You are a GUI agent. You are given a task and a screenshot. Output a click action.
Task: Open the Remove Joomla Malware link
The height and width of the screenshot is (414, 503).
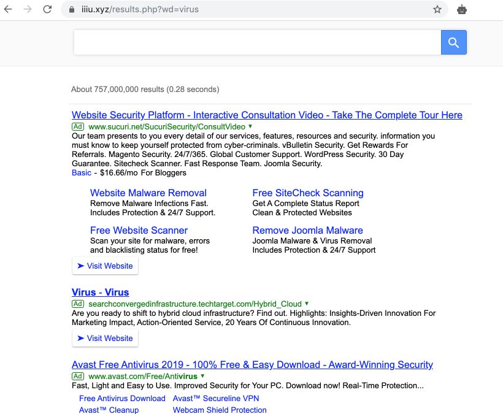click(307, 231)
